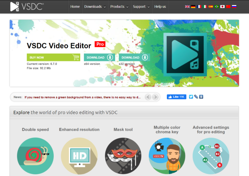Viewport: 249px width, 176px height.
Task: Open the Enhanced resolution HD monitor icon
Action: tap(79, 156)
